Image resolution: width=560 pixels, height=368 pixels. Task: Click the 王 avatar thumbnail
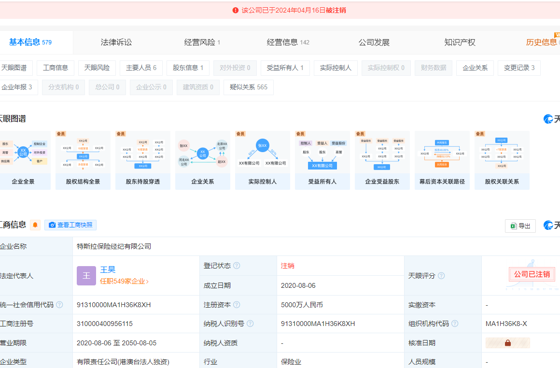click(x=86, y=275)
